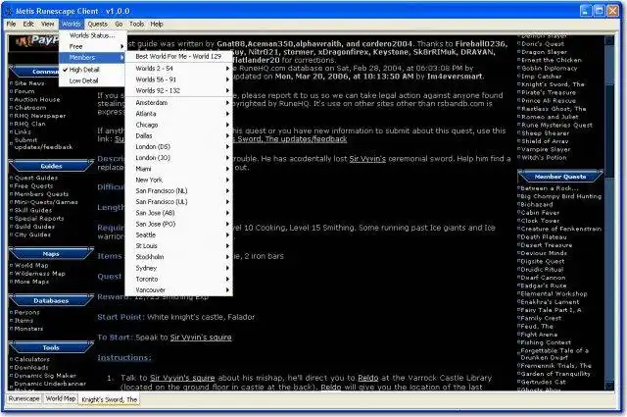Select Best World For Me - World 129
The image size is (627, 417).
[178, 57]
